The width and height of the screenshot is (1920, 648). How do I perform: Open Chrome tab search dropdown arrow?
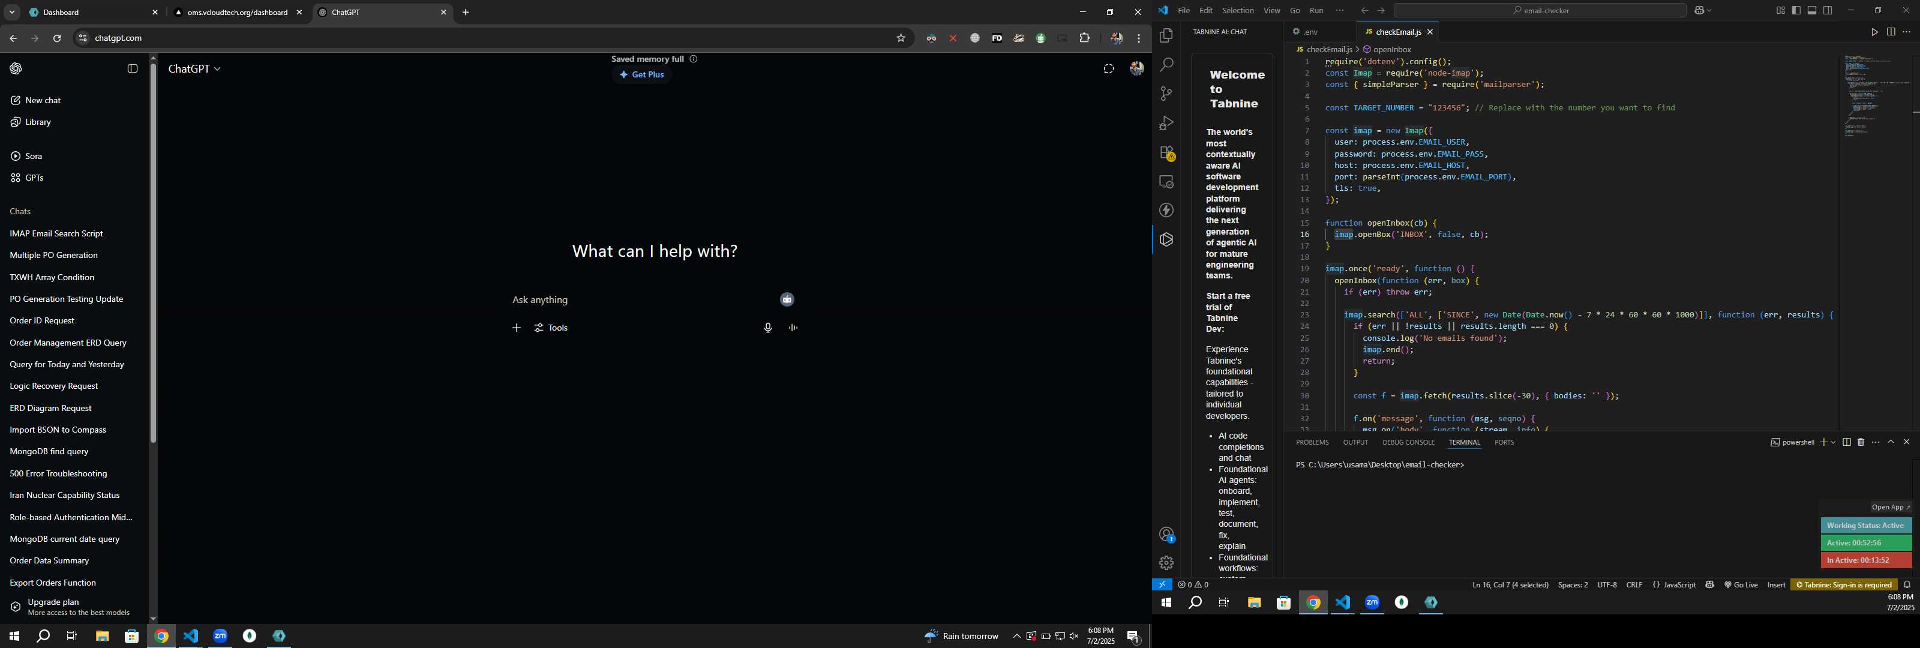12,13
